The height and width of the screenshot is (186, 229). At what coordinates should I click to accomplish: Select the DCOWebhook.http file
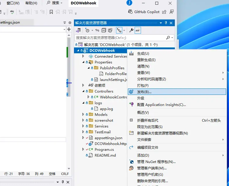pyautogui.click(x=110, y=144)
